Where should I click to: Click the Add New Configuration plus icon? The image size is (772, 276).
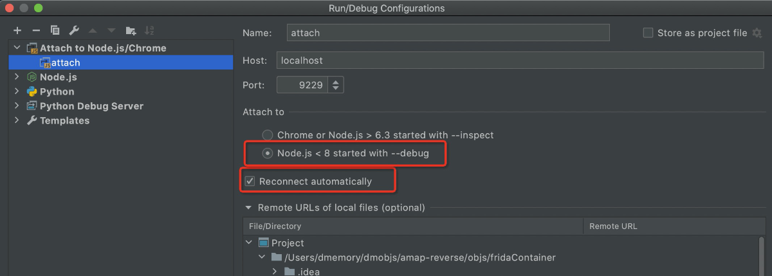[17, 30]
